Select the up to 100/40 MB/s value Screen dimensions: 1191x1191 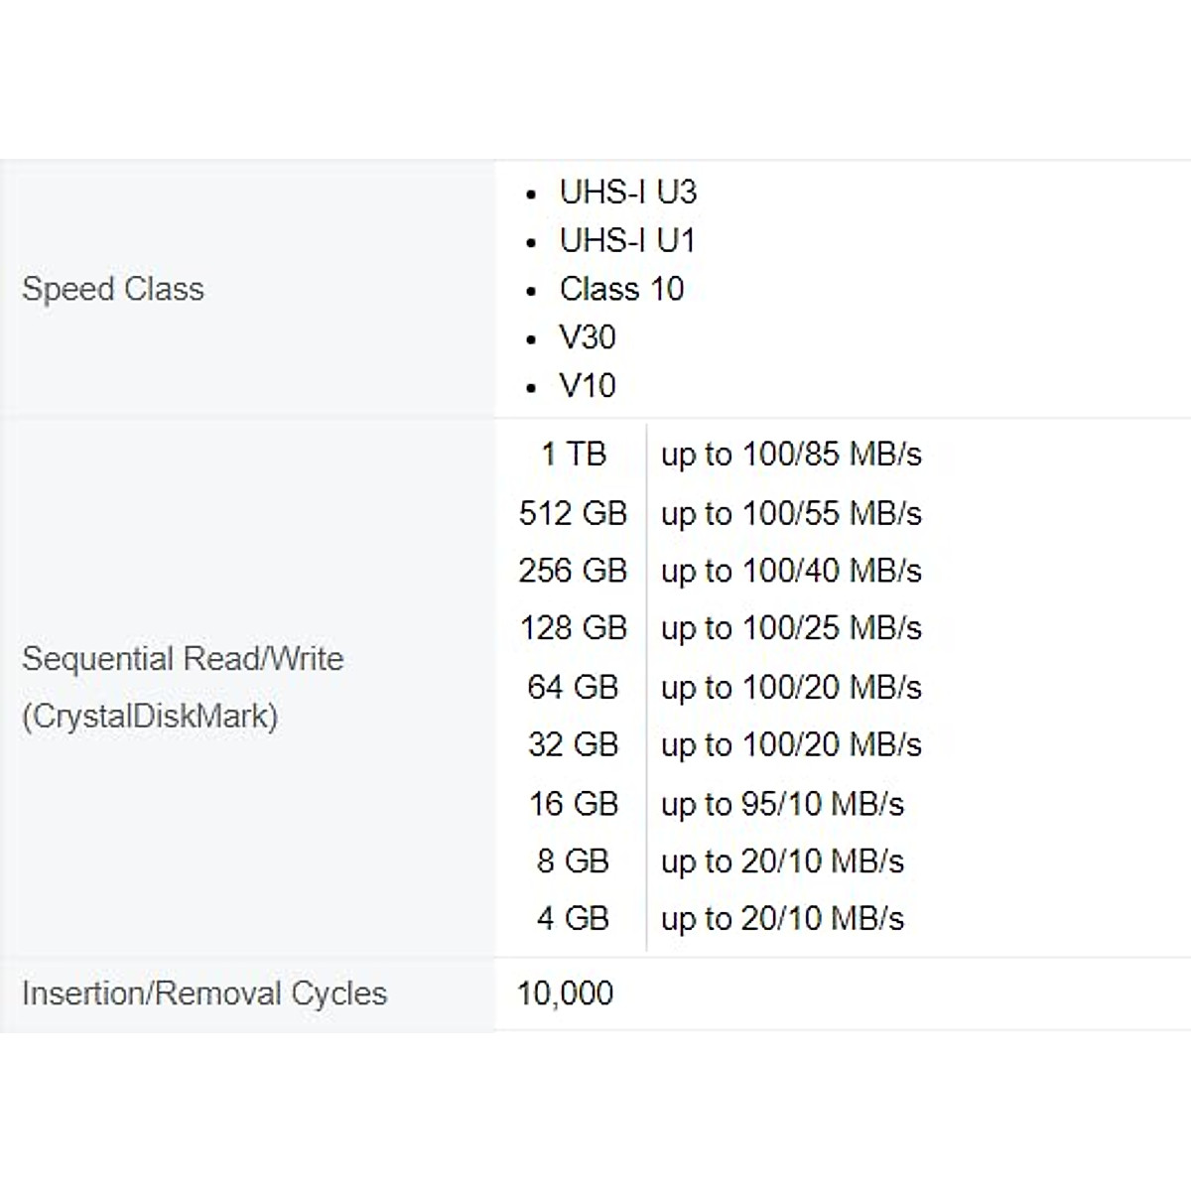pyautogui.click(x=791, y=571)
